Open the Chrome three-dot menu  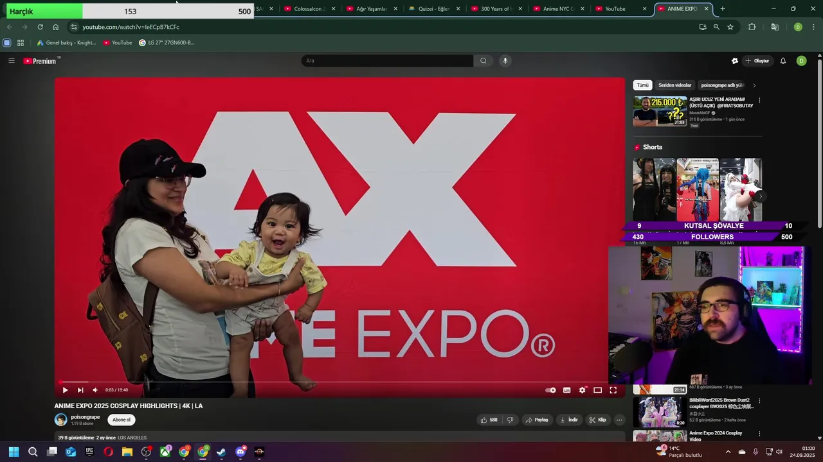pos(813,27)
